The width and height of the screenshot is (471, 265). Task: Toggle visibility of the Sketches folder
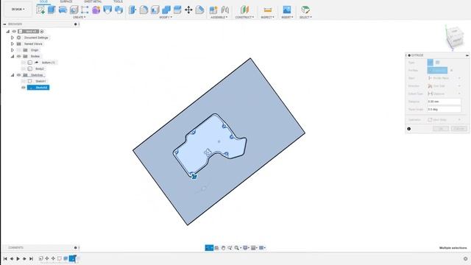(x=19, y=75)
